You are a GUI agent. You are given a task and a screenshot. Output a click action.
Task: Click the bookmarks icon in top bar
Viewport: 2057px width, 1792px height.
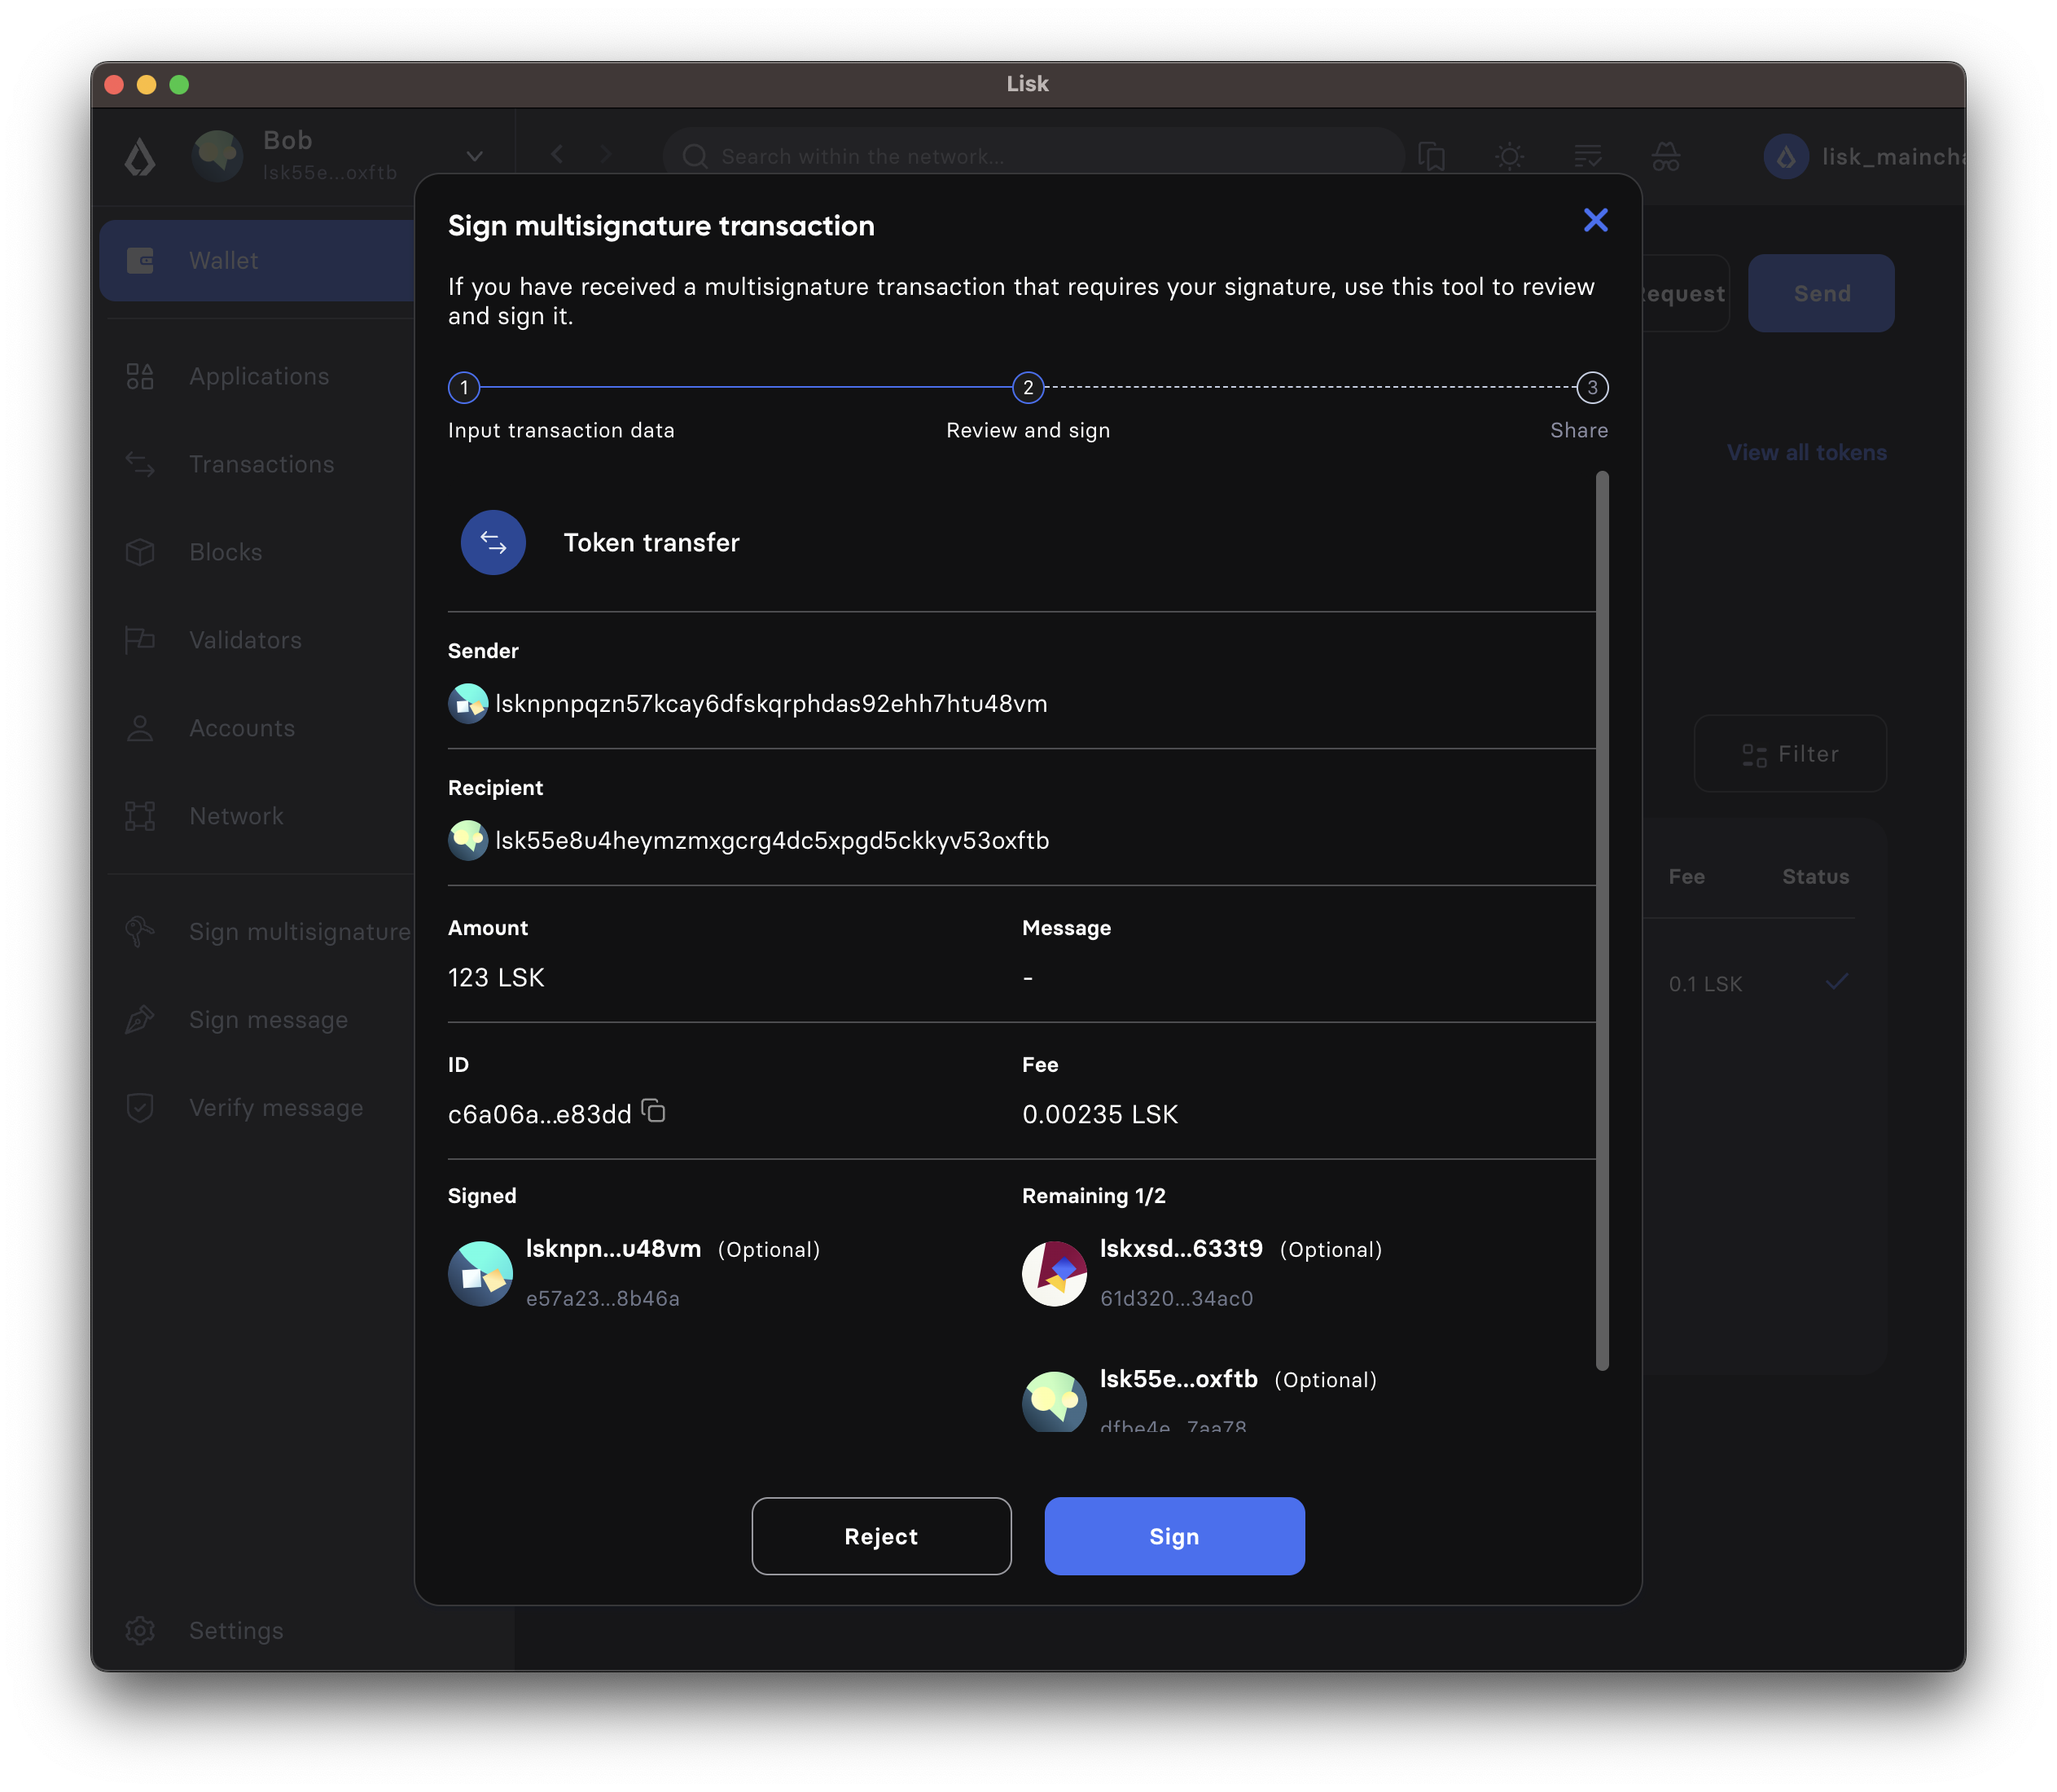(x=1432, y=156)
